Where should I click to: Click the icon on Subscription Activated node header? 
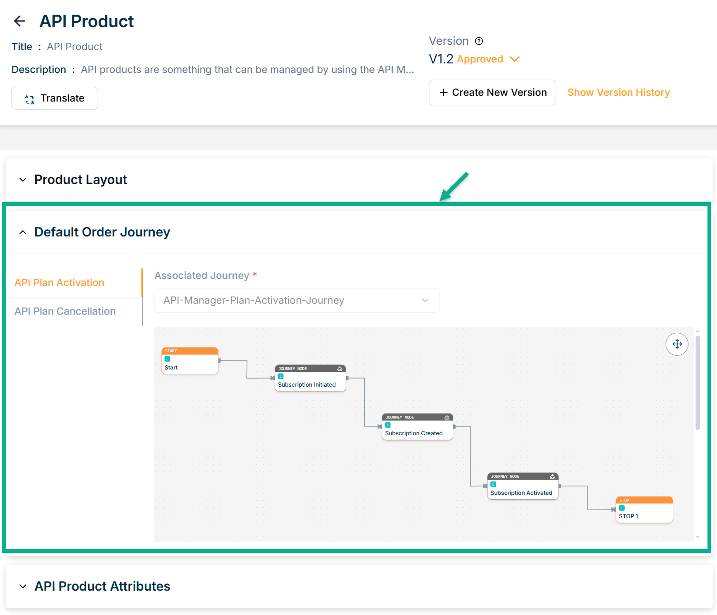pyautogui.click(x=552, y=476)
